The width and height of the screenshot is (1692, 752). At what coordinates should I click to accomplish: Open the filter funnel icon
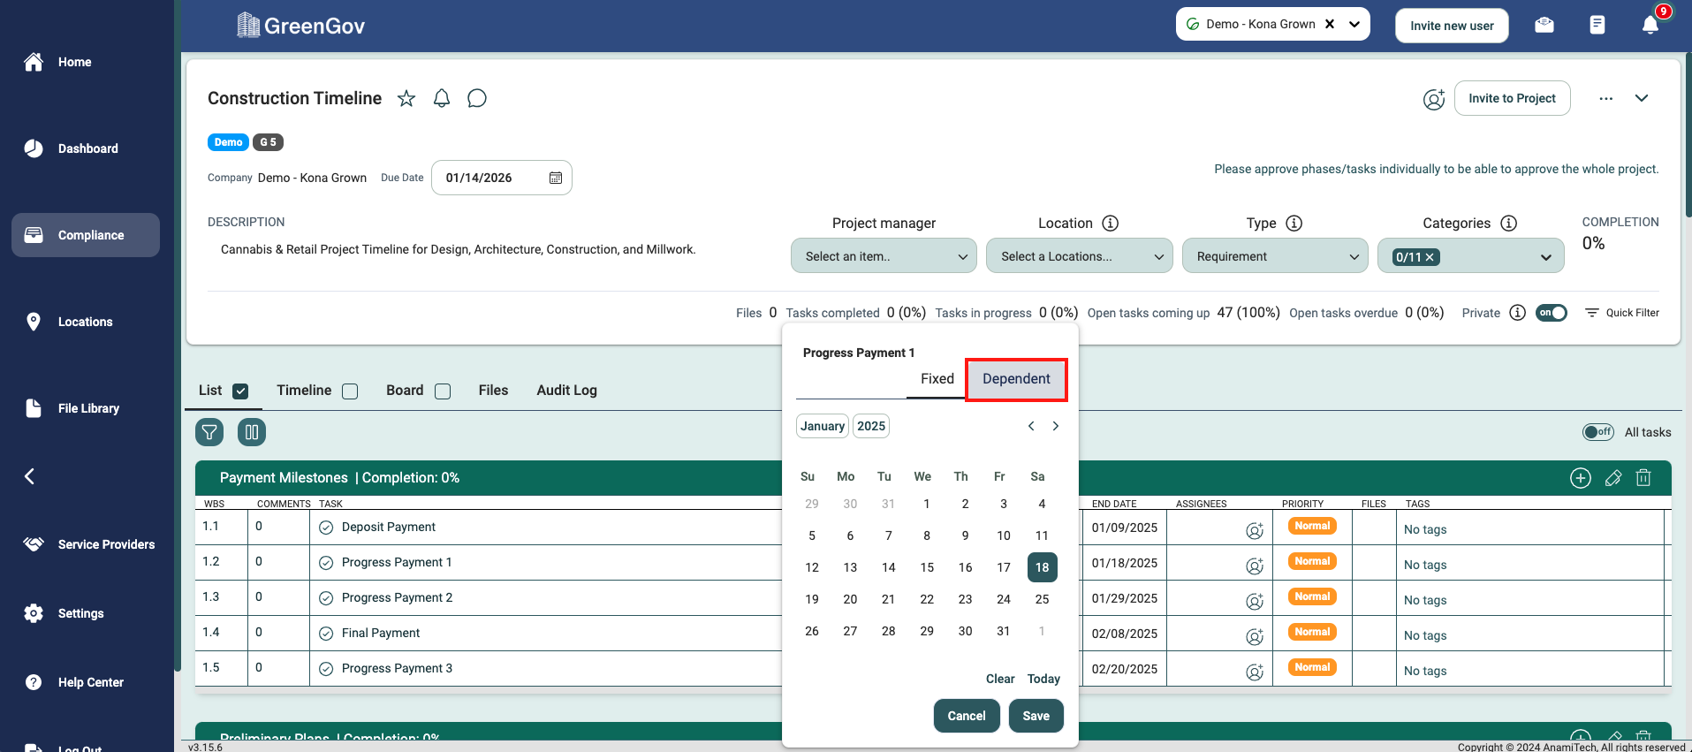pos(209,432)
